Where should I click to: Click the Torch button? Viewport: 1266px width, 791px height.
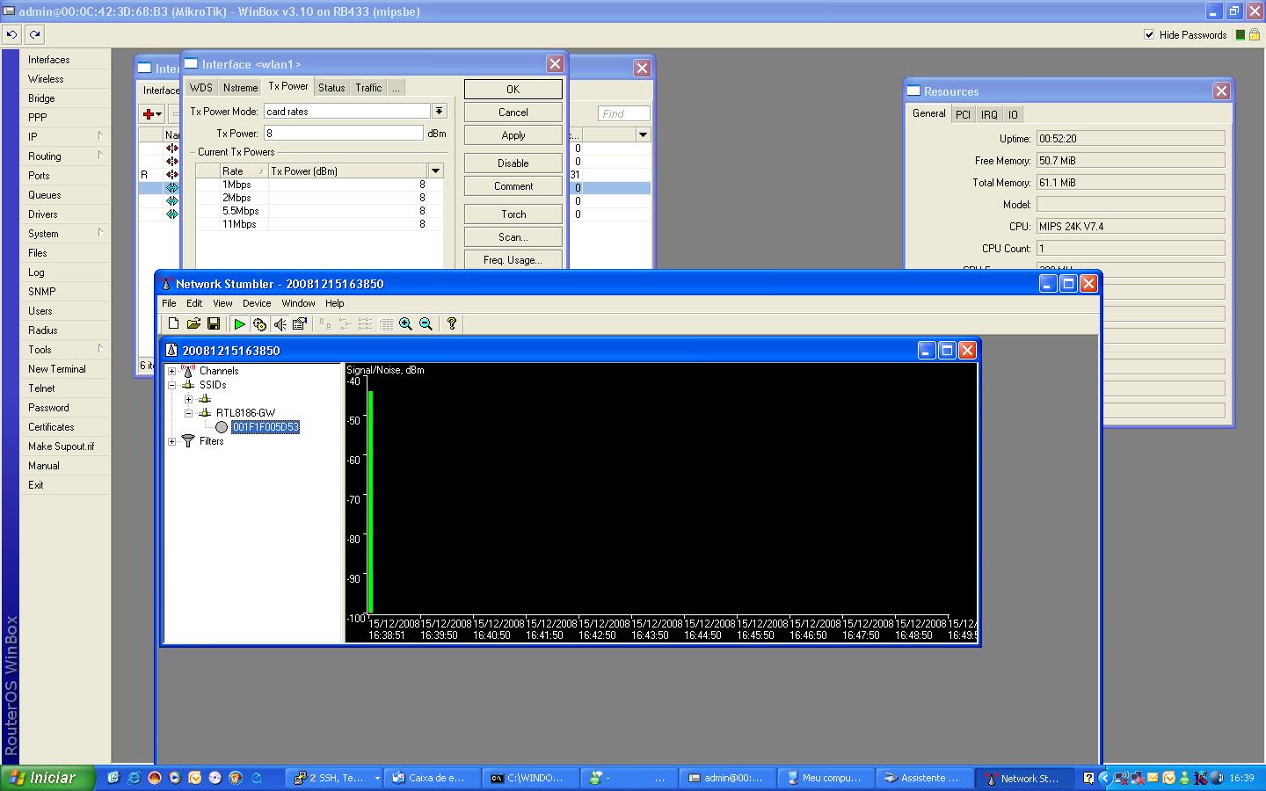513,214
